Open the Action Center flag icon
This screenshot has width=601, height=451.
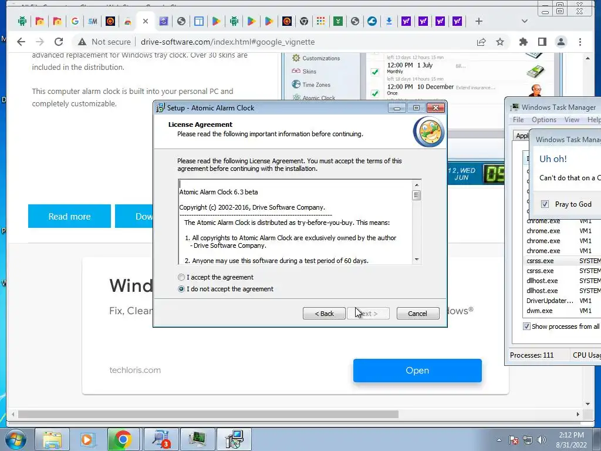tap(514, 440)
